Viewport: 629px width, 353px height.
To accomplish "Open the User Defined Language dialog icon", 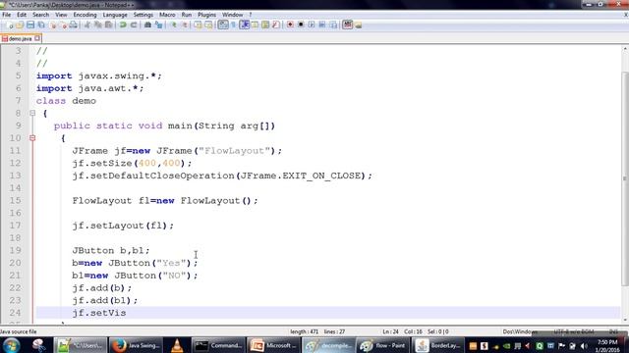I will (255, 25).
